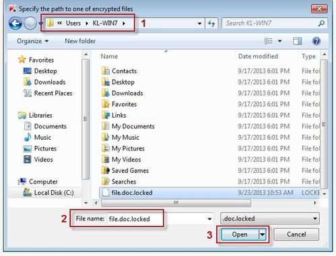Click the magnifier icon in the search box
This screenshot has width=336, height=256.
click(x=321, y=23)
